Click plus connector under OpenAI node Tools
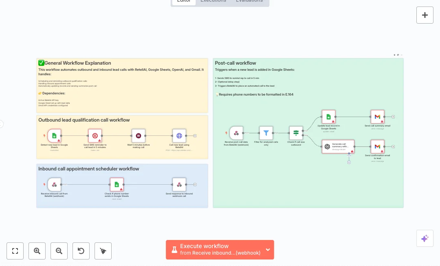Image resolution: width=440 pixels, height=266 pixels. 349,162
